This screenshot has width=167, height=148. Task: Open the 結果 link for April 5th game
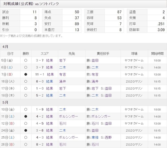tap(49, 60)
